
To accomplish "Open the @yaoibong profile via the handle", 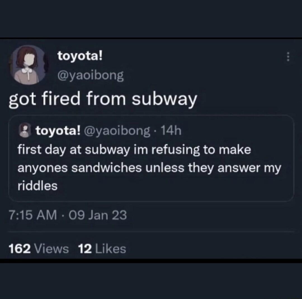I will (x=90, y=75).
